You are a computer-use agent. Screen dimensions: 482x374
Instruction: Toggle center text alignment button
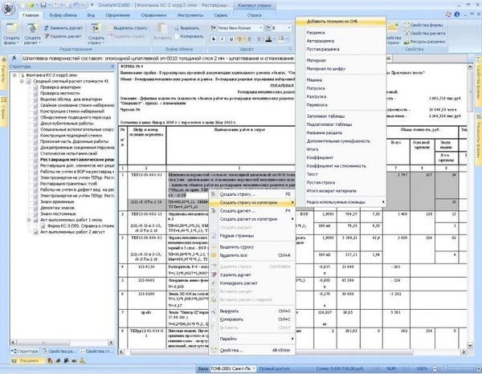coord(250,39)
